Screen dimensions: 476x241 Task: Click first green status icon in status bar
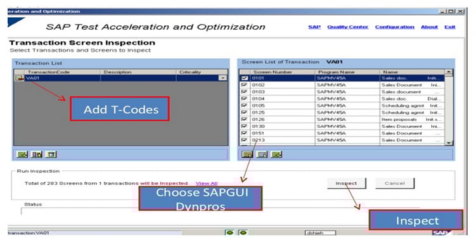click(x=230, y=233)
